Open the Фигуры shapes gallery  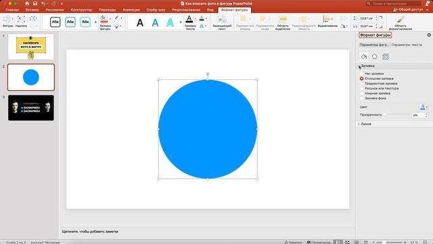click(7, 22)
